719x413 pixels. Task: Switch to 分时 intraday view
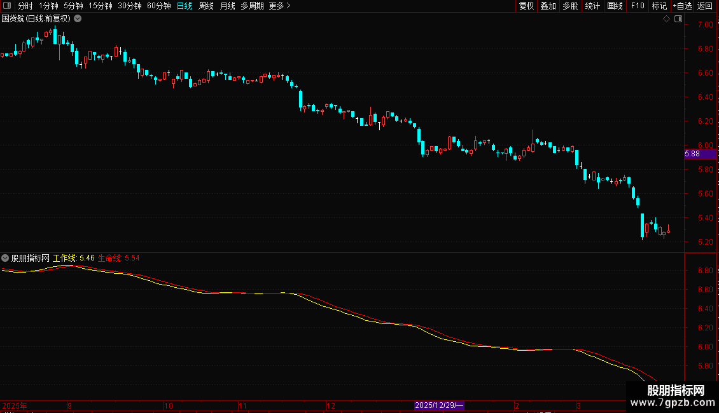tap(25, 6)
